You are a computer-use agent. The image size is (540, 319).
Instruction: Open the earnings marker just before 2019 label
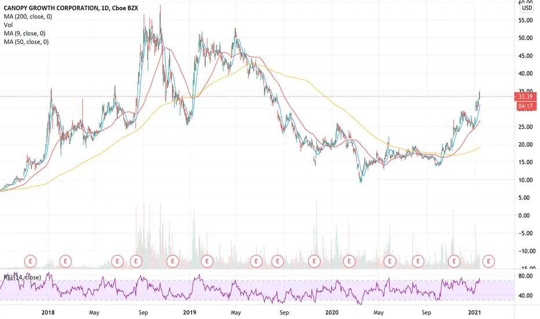[x=173, y=262]
